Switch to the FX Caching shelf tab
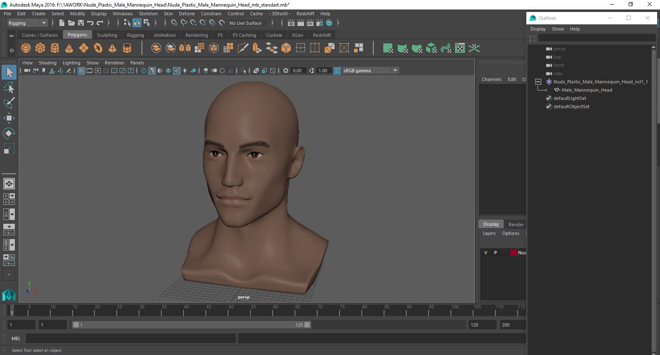 click(x=244, y=35)
